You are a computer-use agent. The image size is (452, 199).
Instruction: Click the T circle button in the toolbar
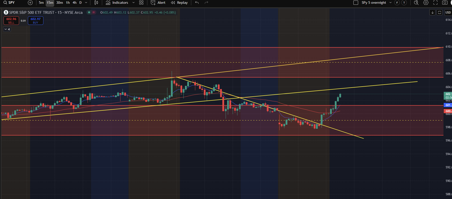point(404,3)
